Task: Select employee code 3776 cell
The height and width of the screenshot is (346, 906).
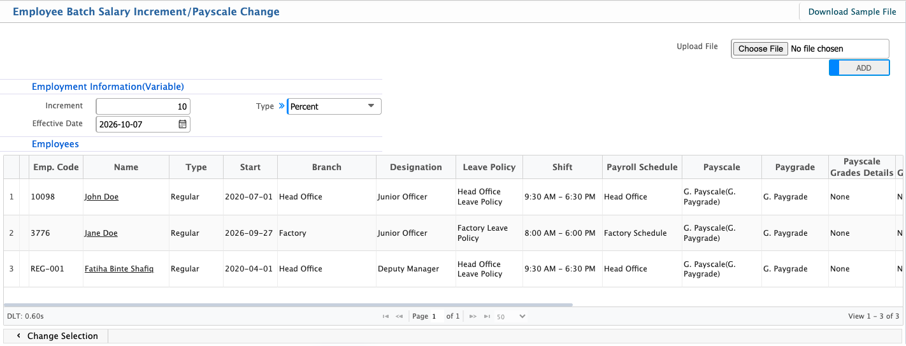Action: tap(56, 233)
